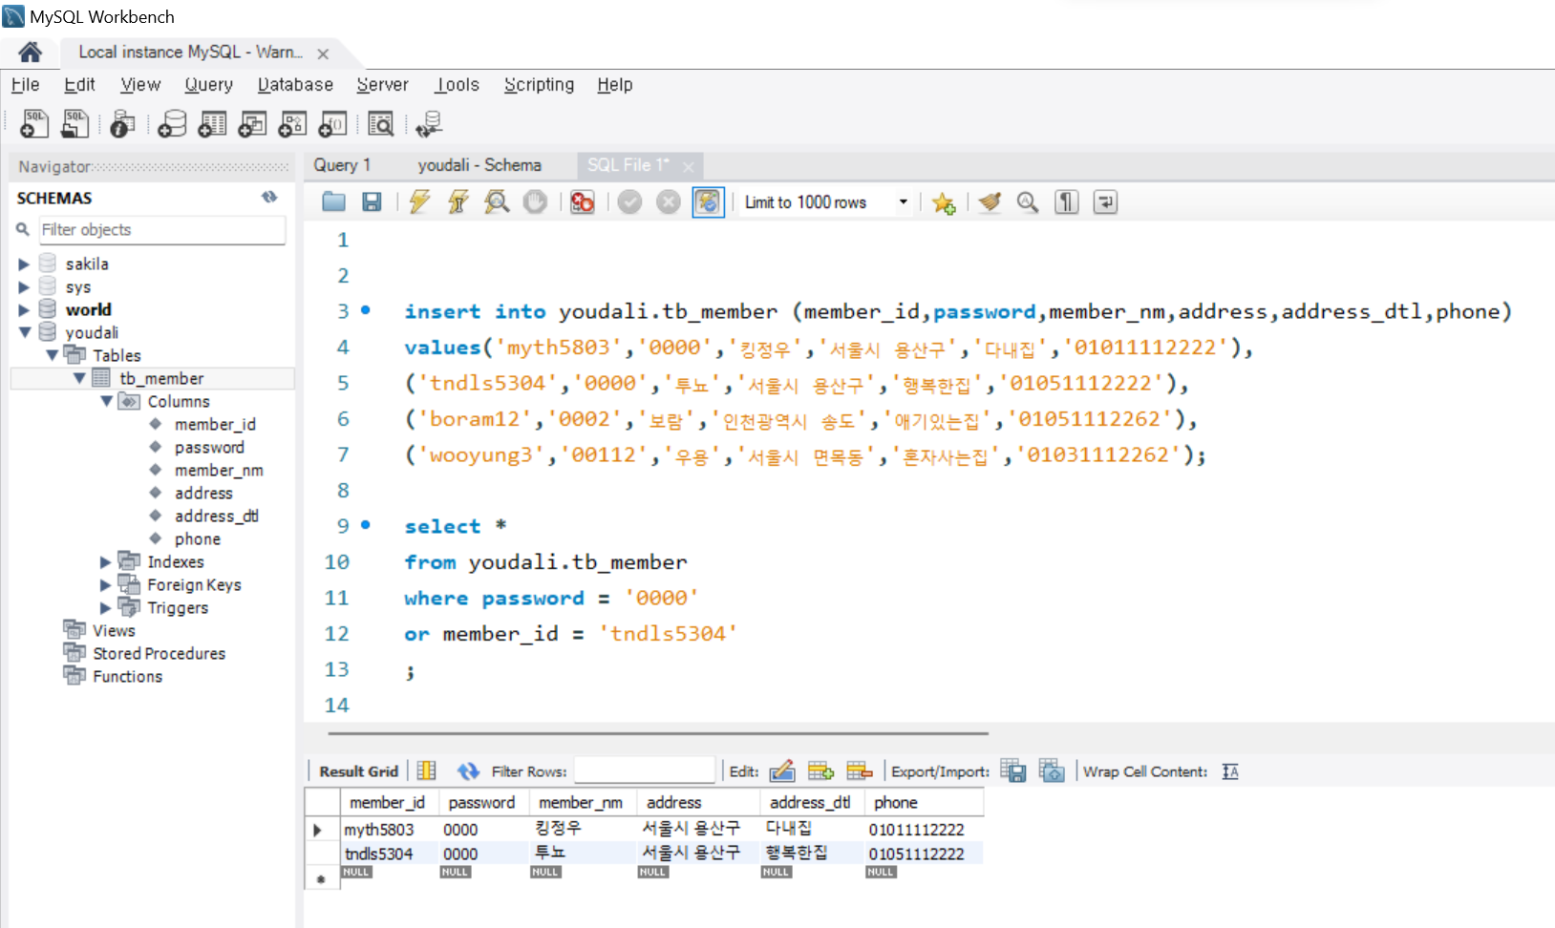Open the Query menu
This screenshot has height=928, width=1555.
(x=208, y=84)
